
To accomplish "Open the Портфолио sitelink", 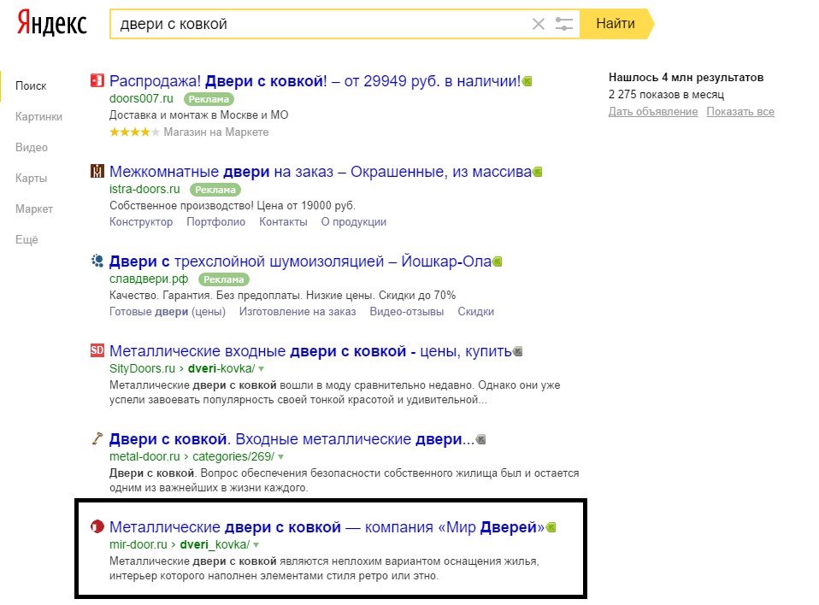I will 215,222.
